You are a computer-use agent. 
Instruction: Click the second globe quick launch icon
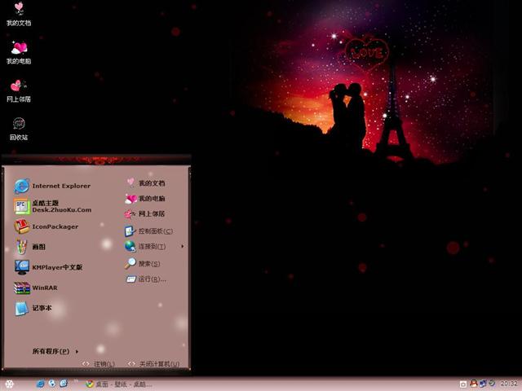[x=52, y=384]
